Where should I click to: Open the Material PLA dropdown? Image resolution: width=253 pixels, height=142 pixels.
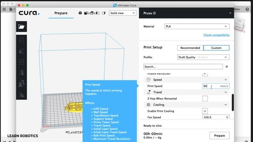(x=197, y=26)
